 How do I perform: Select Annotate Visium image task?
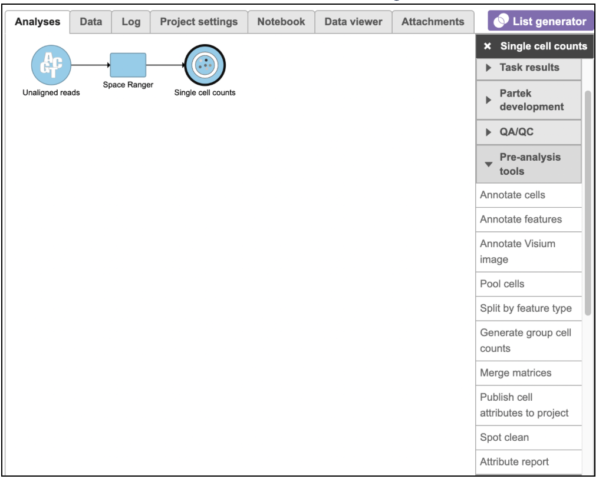tap(517, 252)
